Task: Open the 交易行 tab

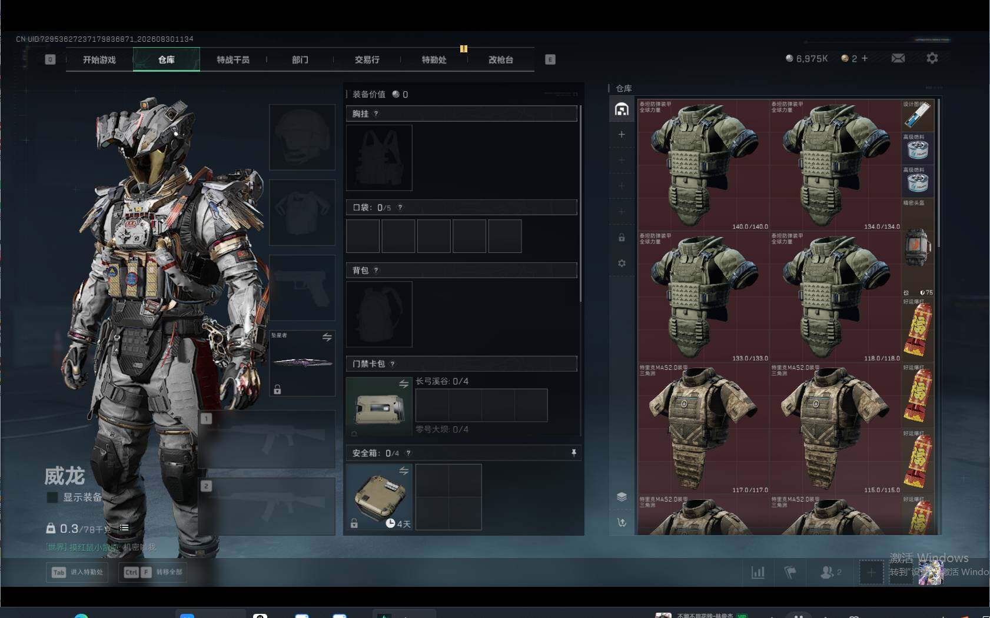Action: coord(367,59)
